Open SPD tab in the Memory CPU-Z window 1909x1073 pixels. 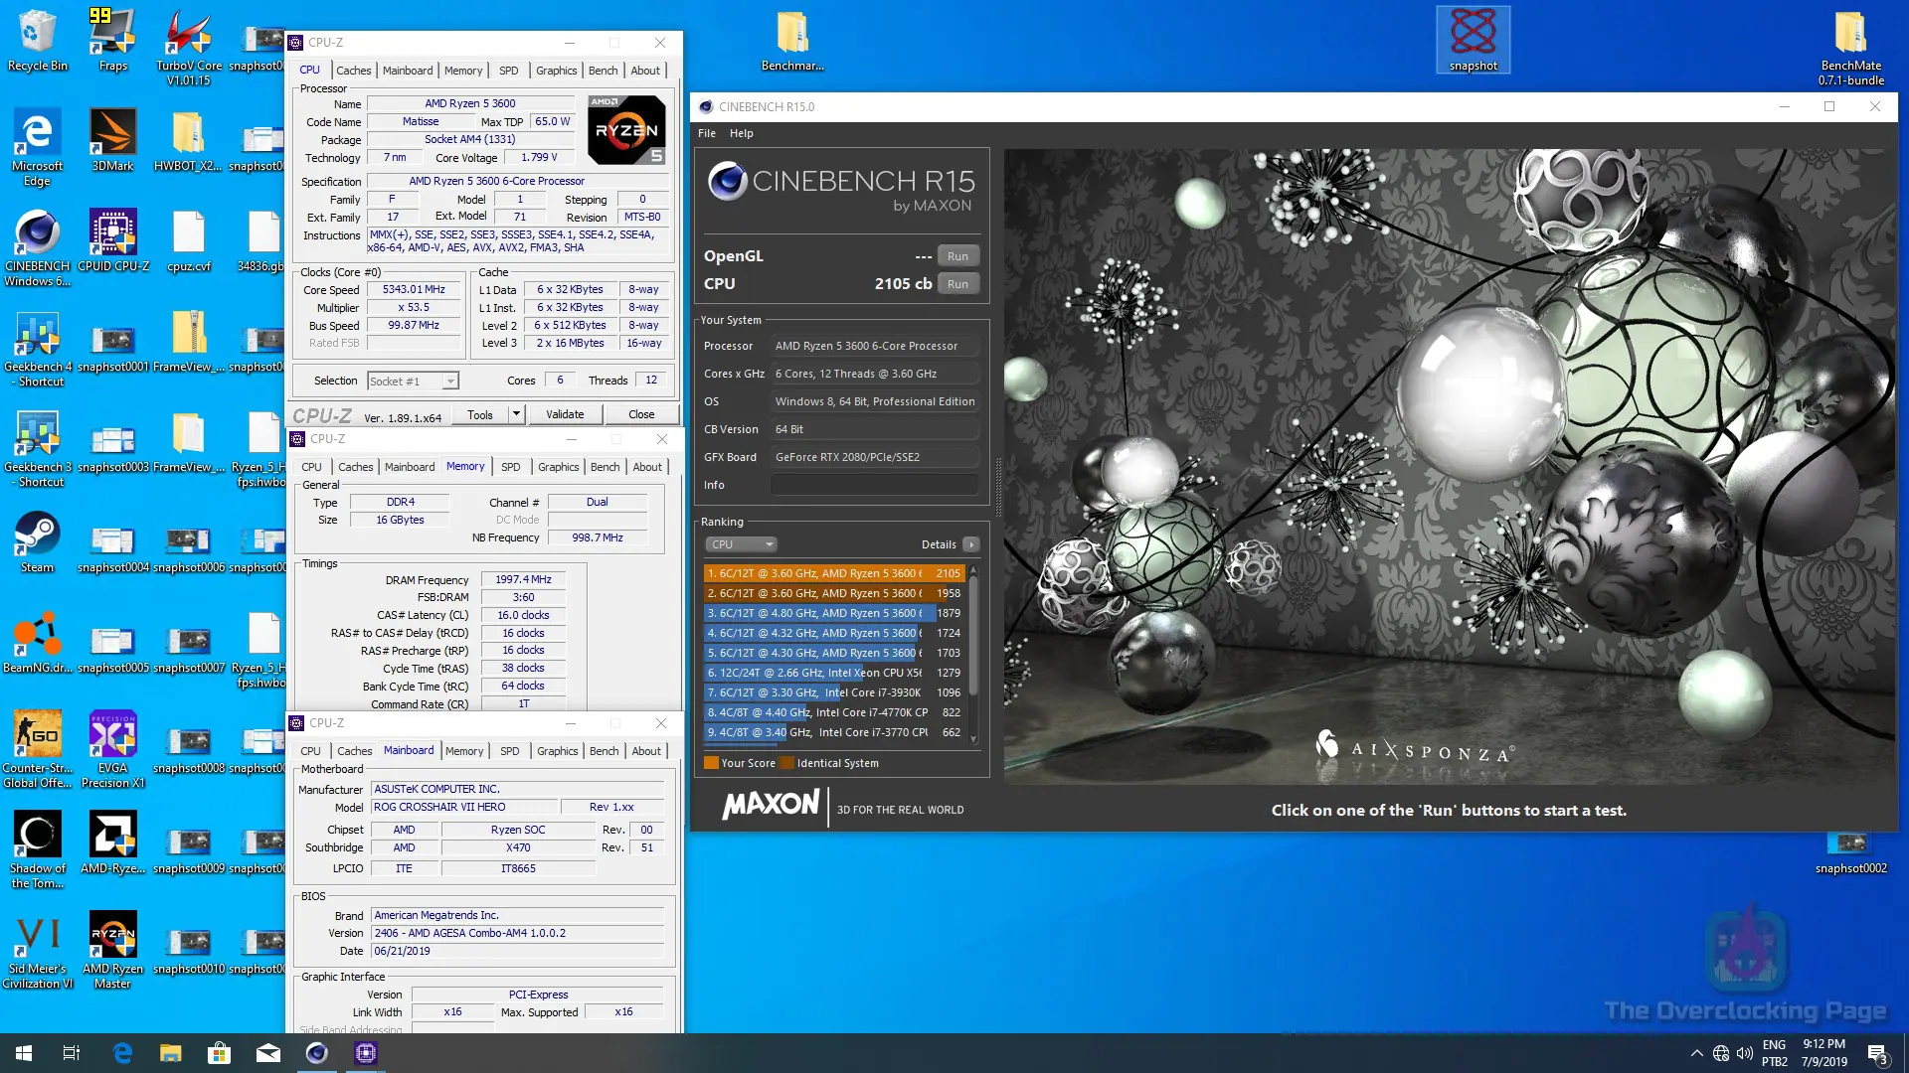coord(510,467)
